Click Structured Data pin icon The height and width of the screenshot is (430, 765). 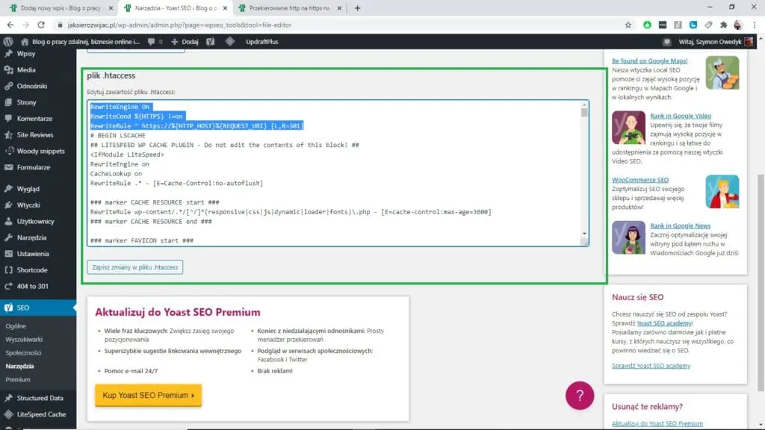[8, 398]
